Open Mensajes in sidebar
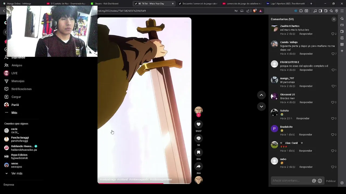Viewport: 346px width, 194px height. (18, 81)
